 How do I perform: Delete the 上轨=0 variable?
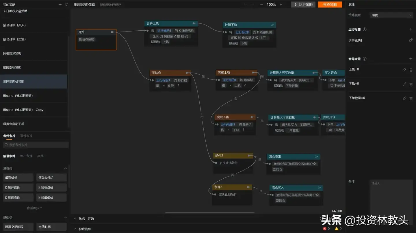pyautogui.click(x=411, y=70)
